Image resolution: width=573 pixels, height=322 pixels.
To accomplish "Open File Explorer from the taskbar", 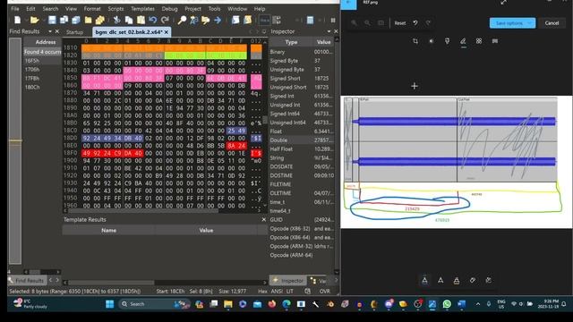I will click(x=228, y=304).
